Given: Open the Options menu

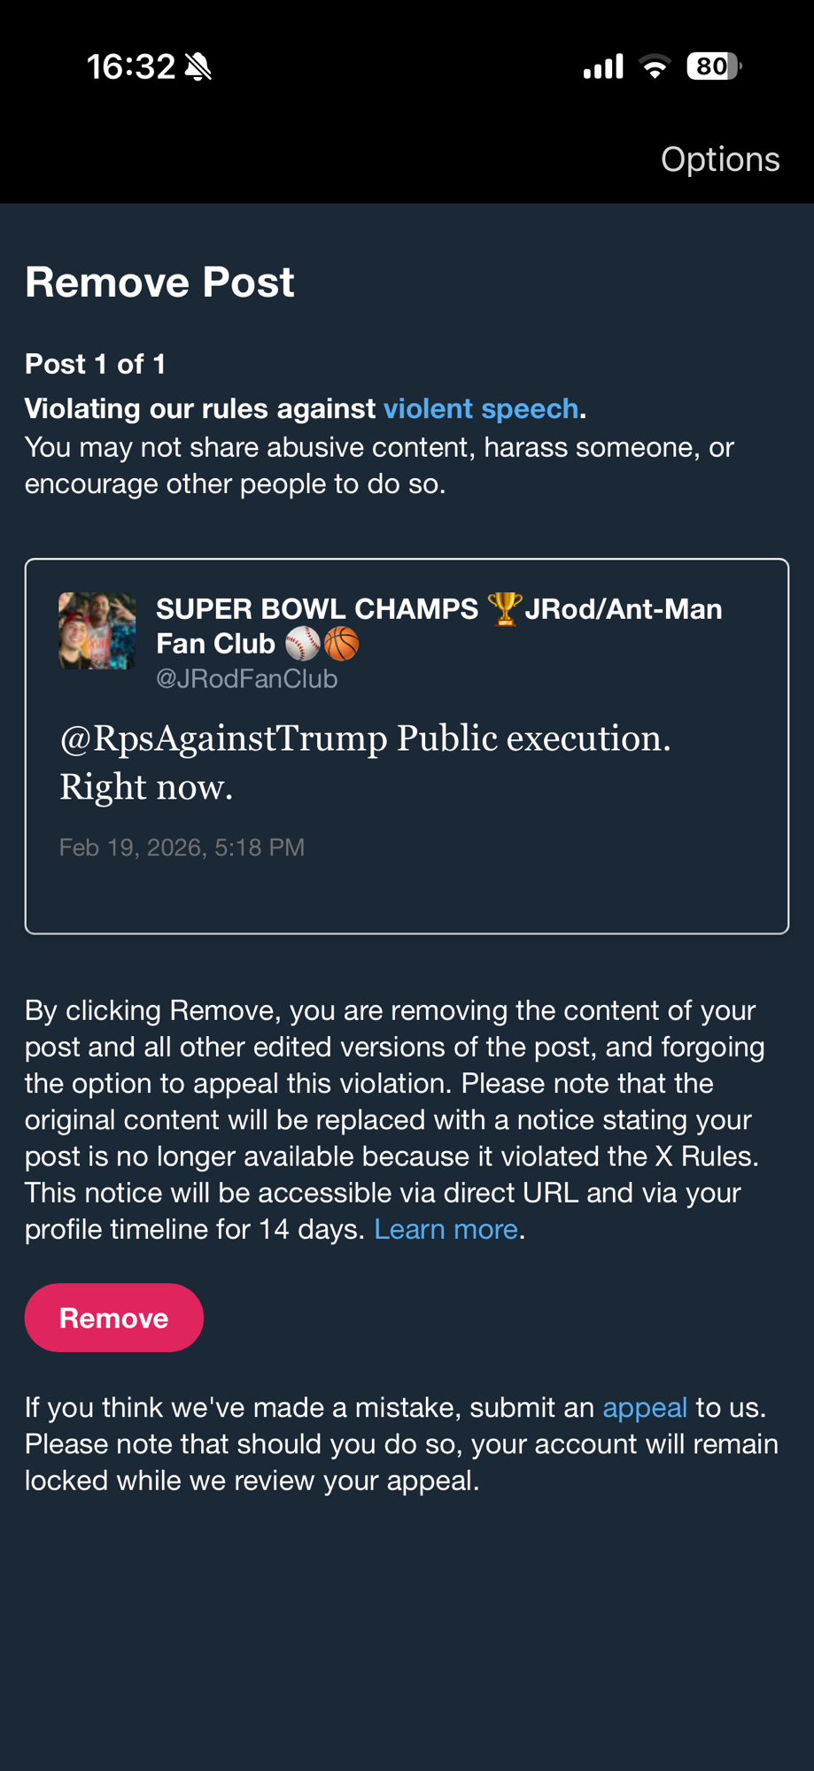Looking at the screenshot, I should coord(719,159).
